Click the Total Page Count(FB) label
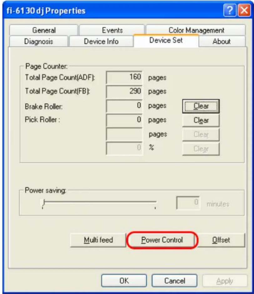 point(57,91)
